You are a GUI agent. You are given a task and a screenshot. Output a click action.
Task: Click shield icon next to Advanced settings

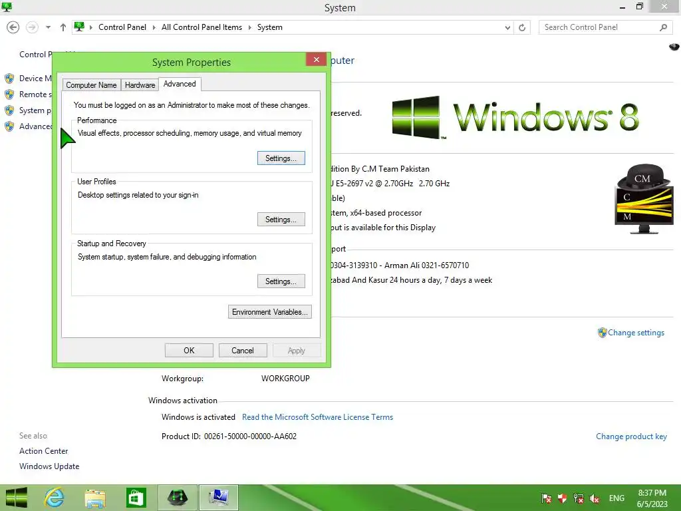pos(9,126)
